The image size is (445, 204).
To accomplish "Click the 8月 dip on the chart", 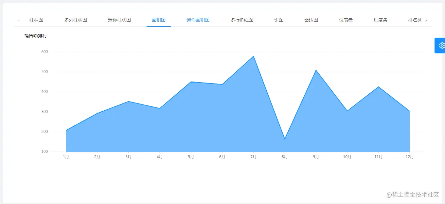I will pos(284,139).
